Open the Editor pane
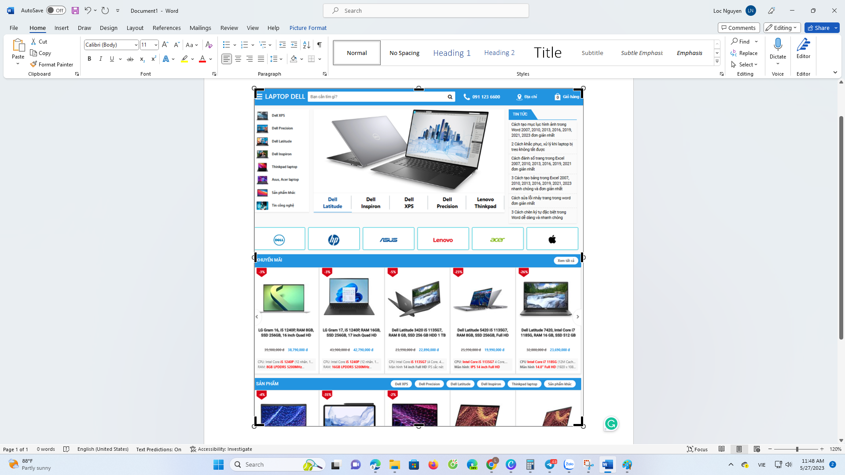 [x=803, y=48]
